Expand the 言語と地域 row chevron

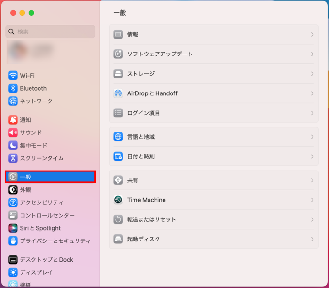(x=312, y=137)
